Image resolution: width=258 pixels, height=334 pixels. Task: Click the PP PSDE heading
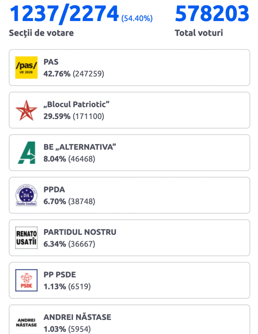pos(60,275)
